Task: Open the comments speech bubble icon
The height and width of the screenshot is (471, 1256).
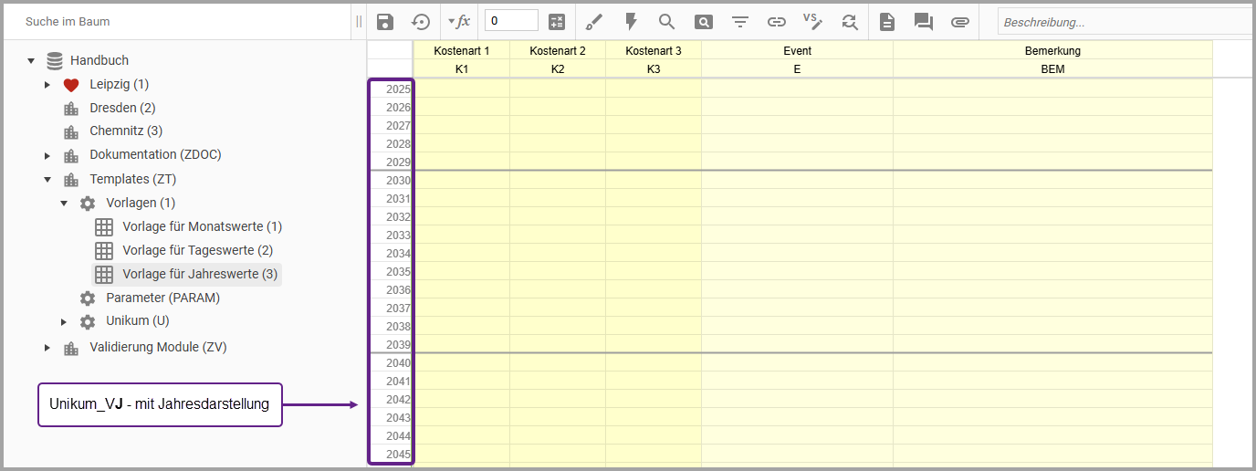Action: (924, 22)
